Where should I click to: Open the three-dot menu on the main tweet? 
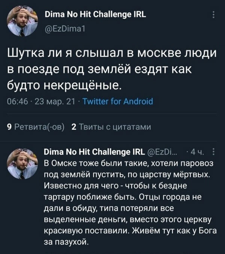click(x=213, y=16)
